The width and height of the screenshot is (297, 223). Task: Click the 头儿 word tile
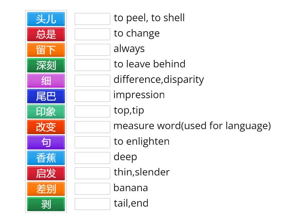pos(46,19)
